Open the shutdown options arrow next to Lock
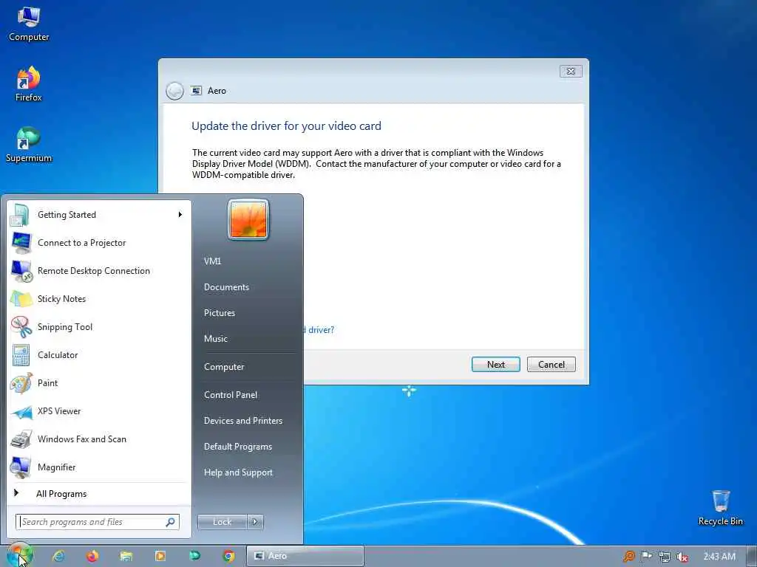 click(x=255, y=522)
